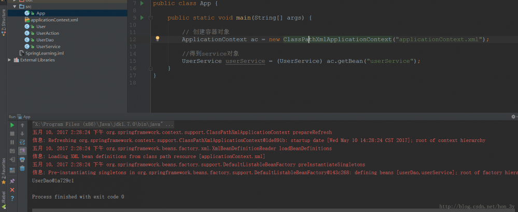Click the userService variable on line 15
Image resolution: width=518 pixels, height=212 pixels.
pyautogui.click(x=245, y=61)
